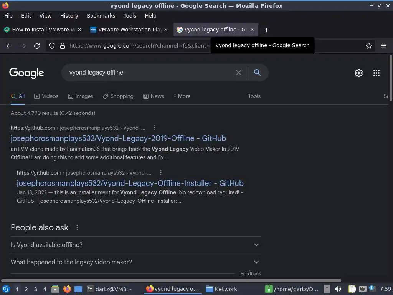Click the volume speaker tray icon
Image resolution: width=393 pixels, height=295 pixels.
(x=338, y=289)
